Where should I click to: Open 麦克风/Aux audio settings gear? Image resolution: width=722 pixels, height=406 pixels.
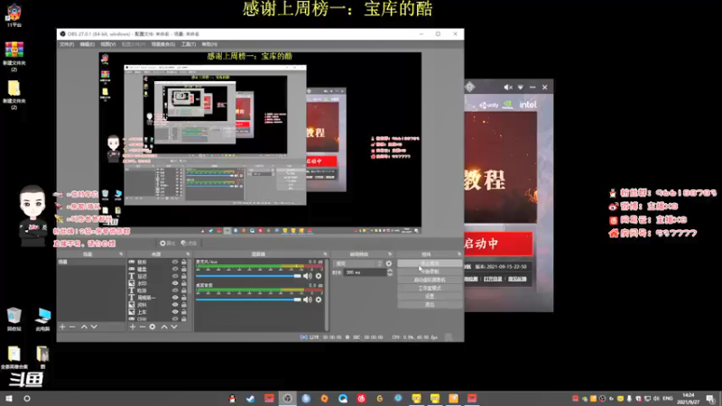pos(319,276)
